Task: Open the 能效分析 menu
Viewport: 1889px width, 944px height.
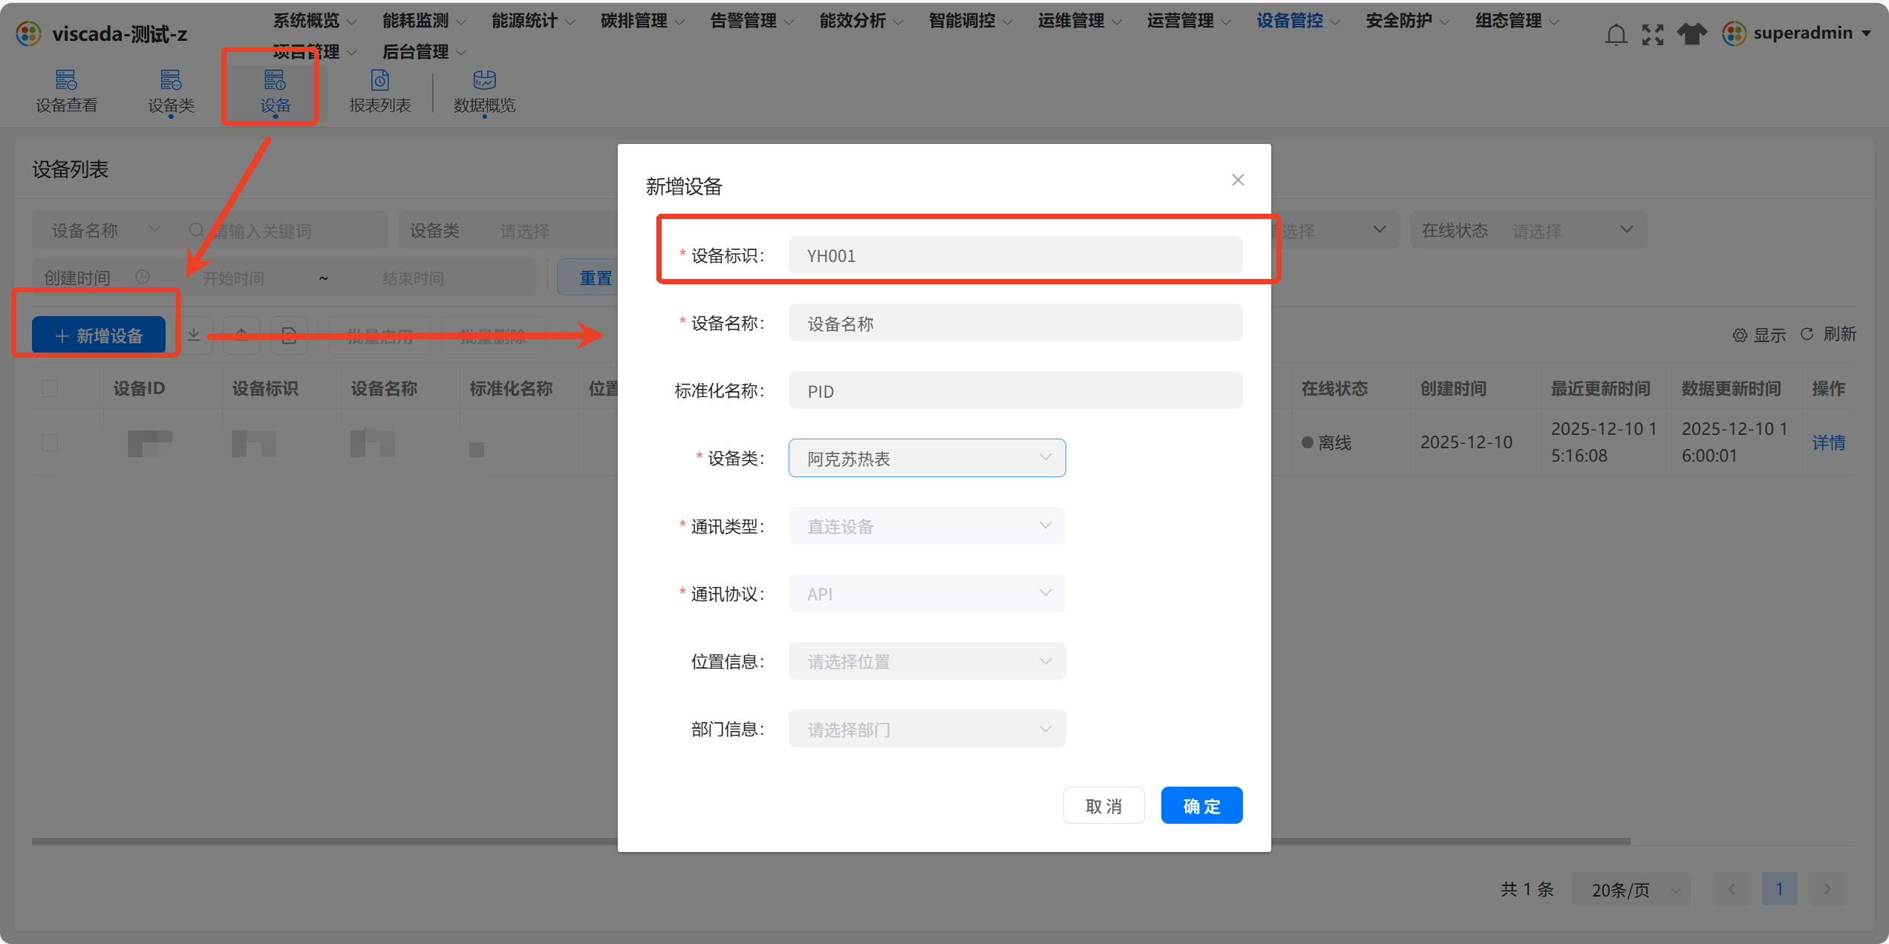Action: coord(861,21)
